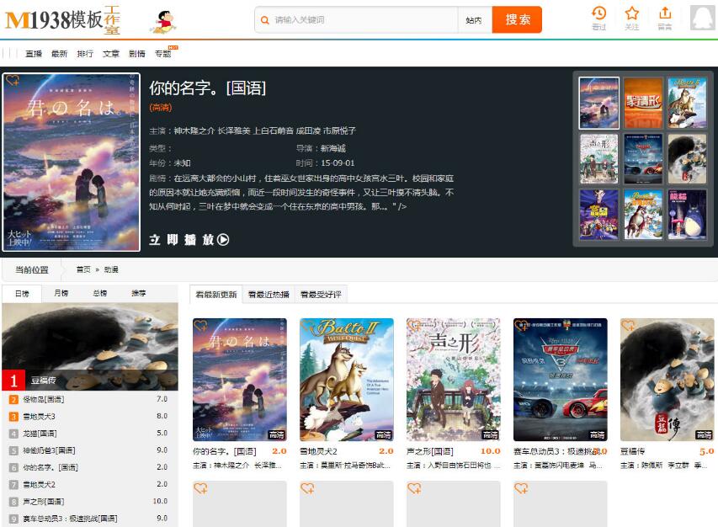Select the 总榜 ranking tab
Image resolution: width=718 pixels, height=527 pixels.
point(99,294)
